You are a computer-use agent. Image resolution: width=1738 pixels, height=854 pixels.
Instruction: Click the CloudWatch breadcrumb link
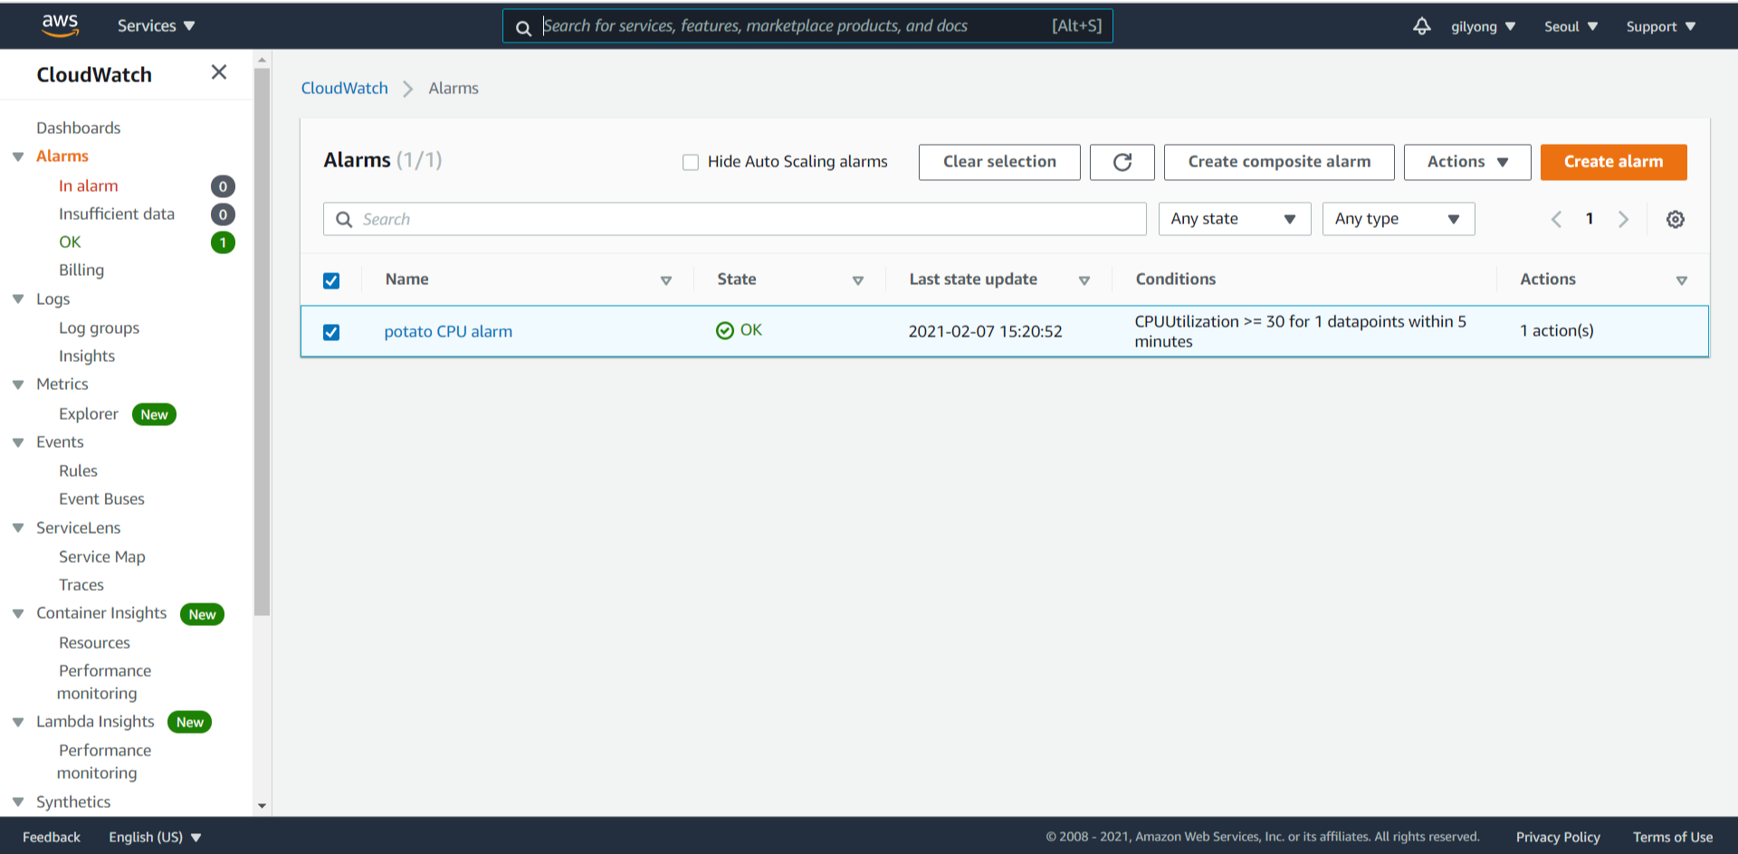345,88
